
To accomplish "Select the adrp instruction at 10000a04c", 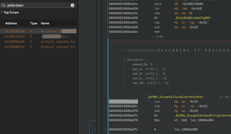I will (x=158, y=4).
